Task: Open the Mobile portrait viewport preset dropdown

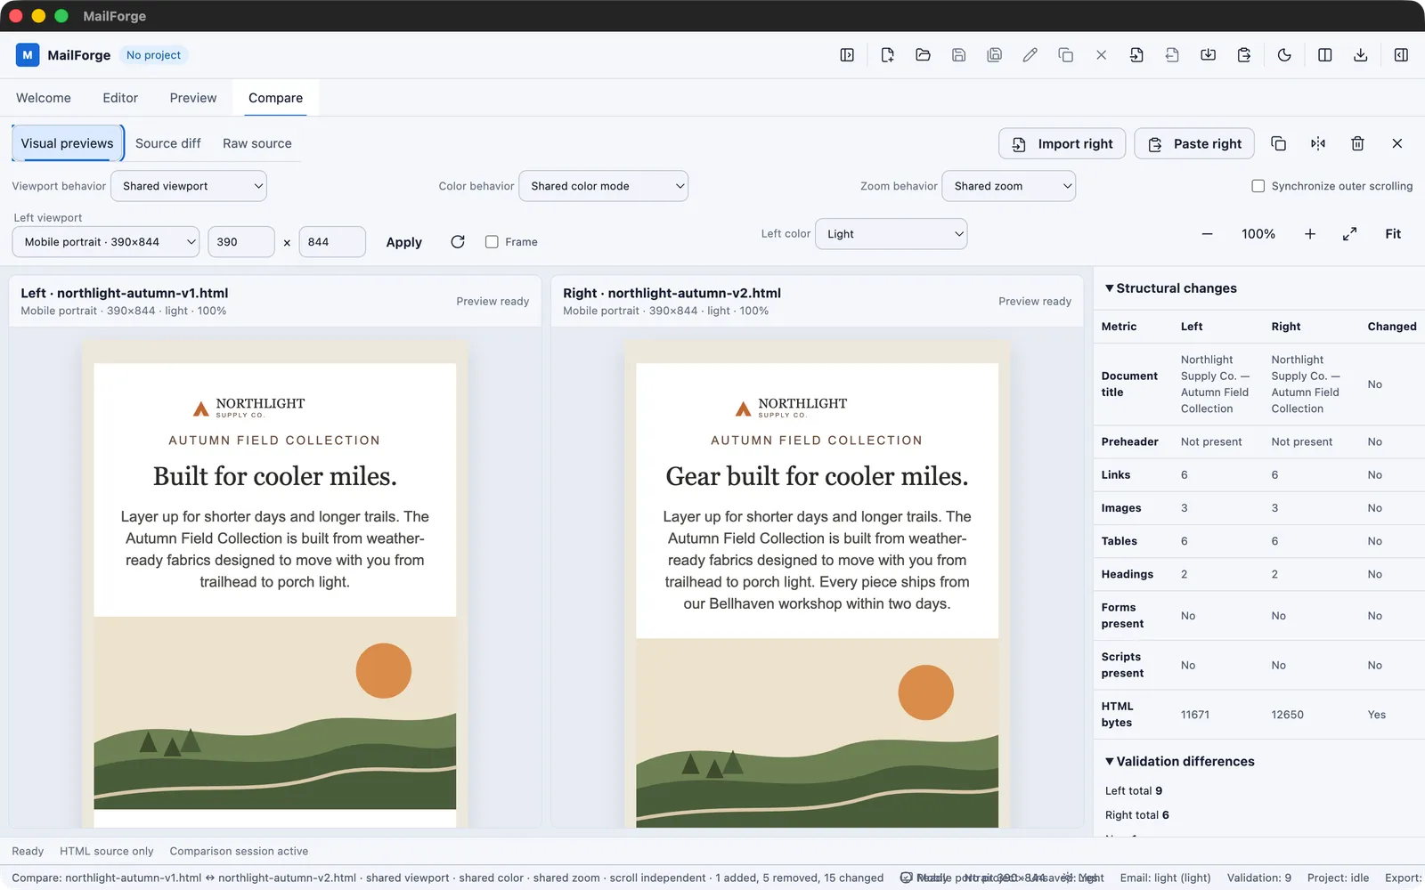Action: coord(106,242)
